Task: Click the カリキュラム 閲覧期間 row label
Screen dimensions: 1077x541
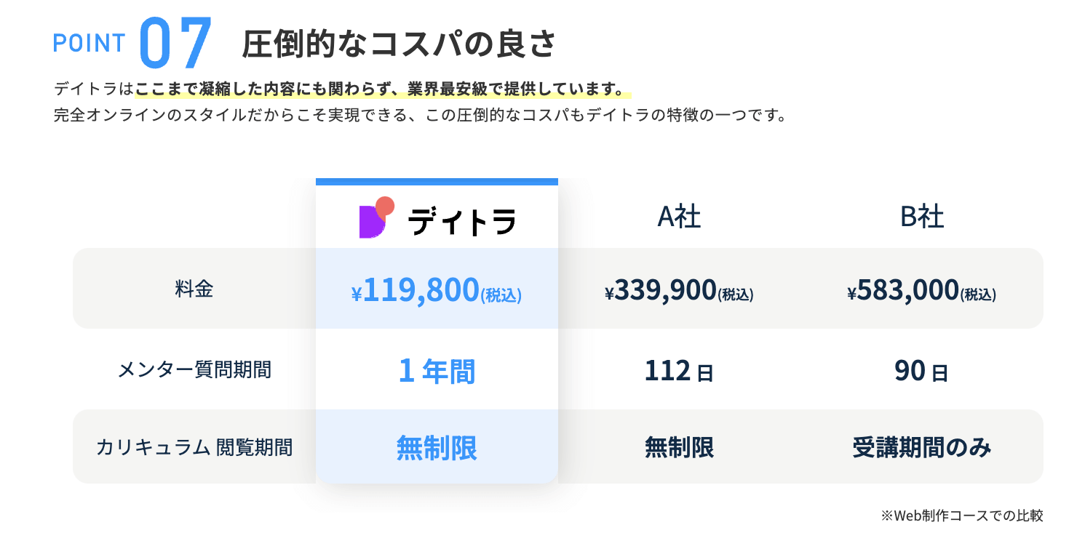Action: tap(194, 447)
